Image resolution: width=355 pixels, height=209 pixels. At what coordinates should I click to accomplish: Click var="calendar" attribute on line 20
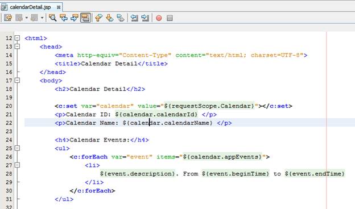[108, 106]
